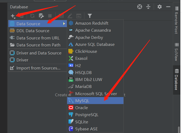Select SQLite data source

point(95,122)
